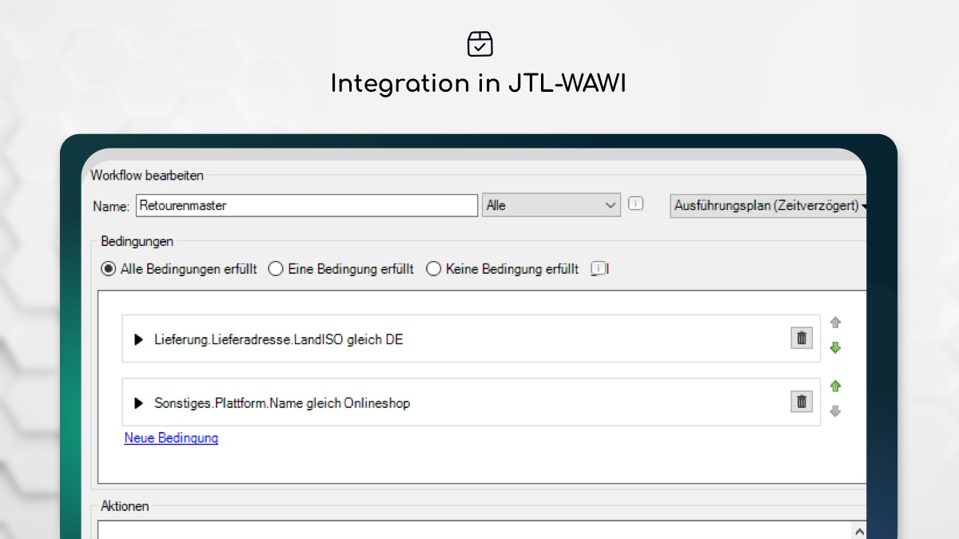Click gray up arrow beside LandISO condition
The height and width of the screenshot is (539, 959).
[836, 323]
